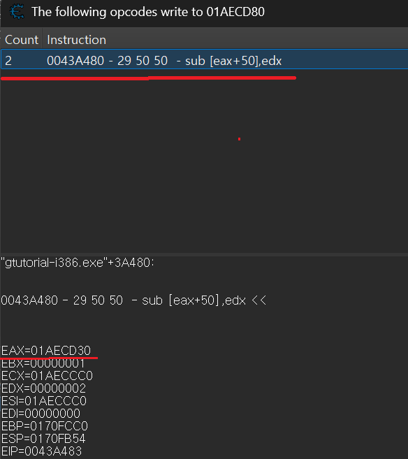This screenshot has width=408, height=459.
Task: Select the title text mentioning 01AECD80
Action: [x=148, y=12]
